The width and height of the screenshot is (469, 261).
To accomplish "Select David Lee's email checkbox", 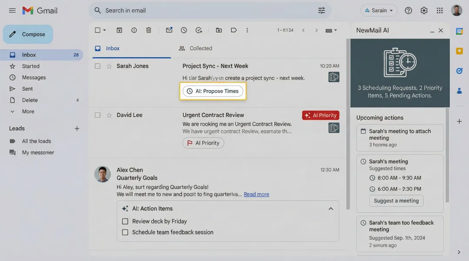I will tap(97, 115).
